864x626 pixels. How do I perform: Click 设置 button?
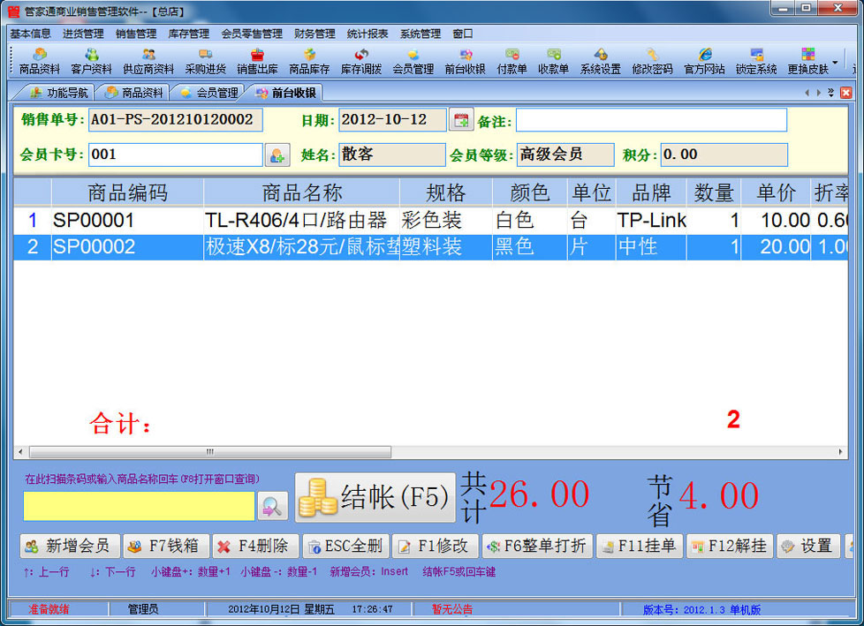click(808, 547)
